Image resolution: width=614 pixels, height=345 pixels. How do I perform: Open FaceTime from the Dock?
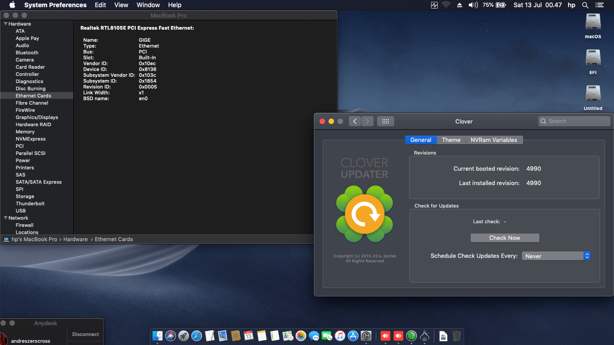click(x=327, y=336)
